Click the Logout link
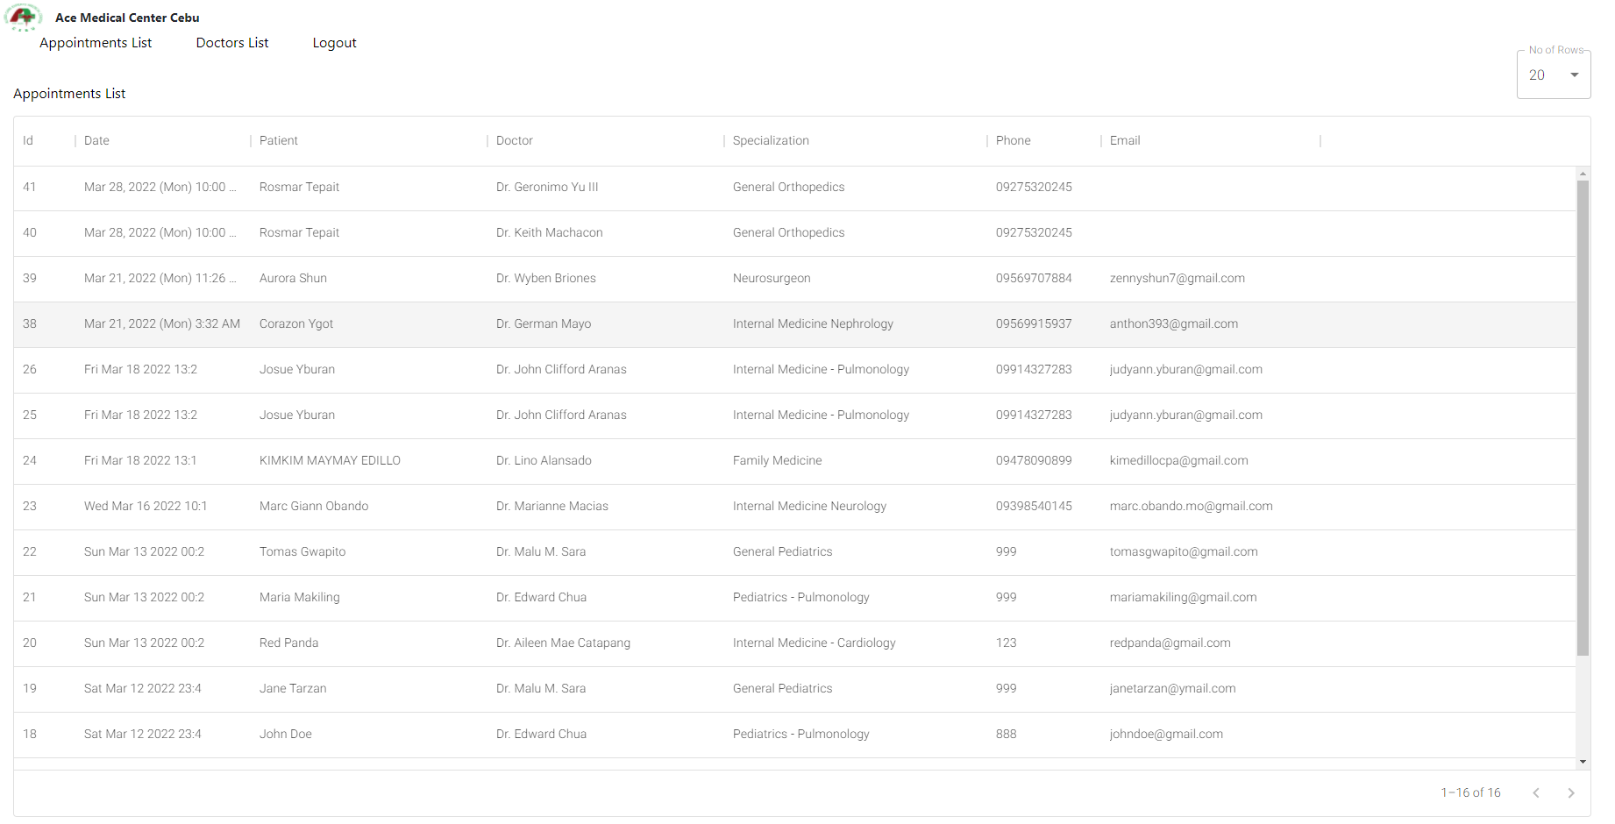 point(334,43)
